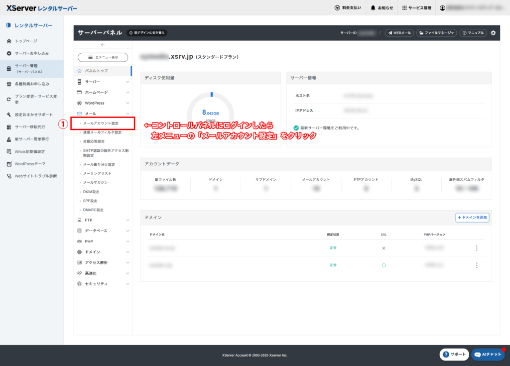
Task: Click the サポート support button
Action: pyautogui.click(x=454, y=355)
